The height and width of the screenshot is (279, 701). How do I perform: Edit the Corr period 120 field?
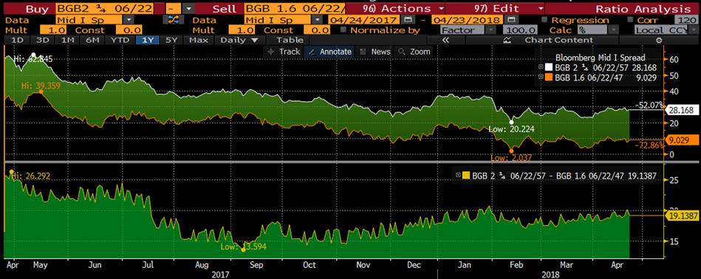click(x=687, y=20)
